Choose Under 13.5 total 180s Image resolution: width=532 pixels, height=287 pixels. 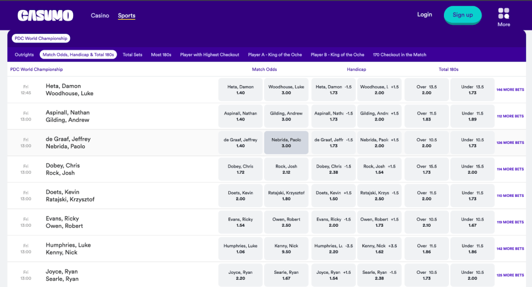click(x=472, y=90)
